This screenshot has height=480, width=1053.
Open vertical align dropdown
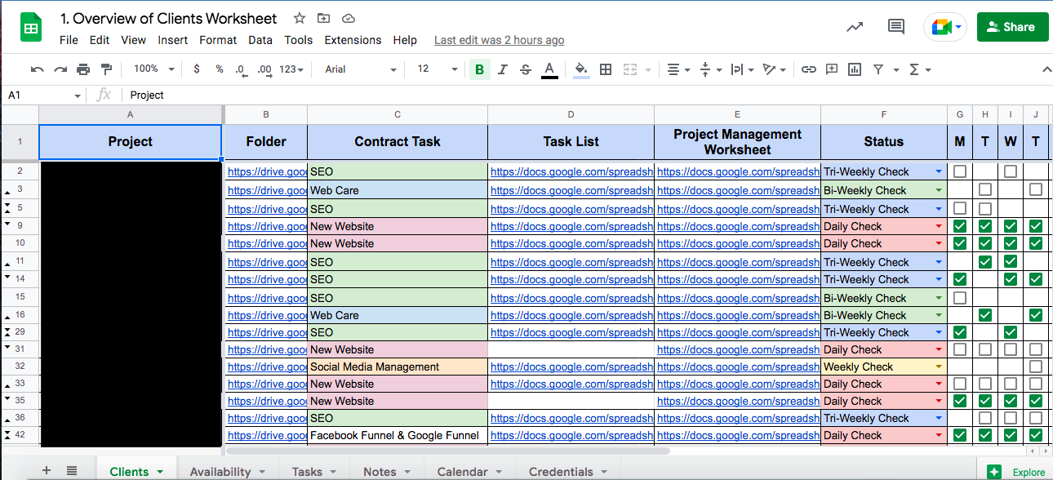click(711, 69)
